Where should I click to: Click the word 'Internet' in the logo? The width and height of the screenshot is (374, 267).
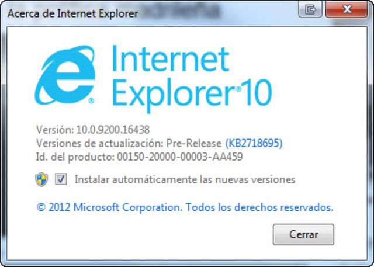coord(170,59)
